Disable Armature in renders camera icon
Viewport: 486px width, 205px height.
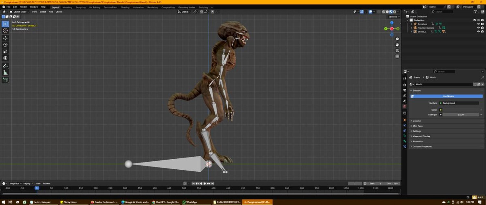(x=482, y=24)
